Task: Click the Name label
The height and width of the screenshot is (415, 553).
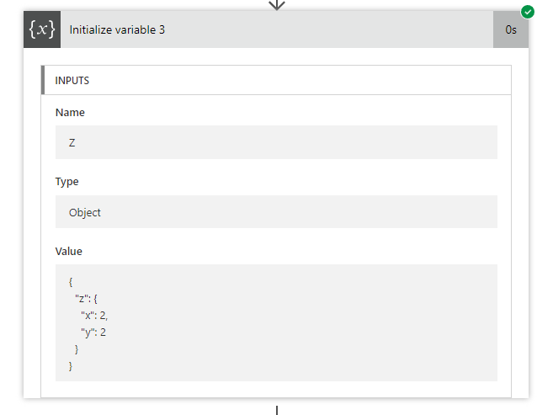Action: click(70, 112)
